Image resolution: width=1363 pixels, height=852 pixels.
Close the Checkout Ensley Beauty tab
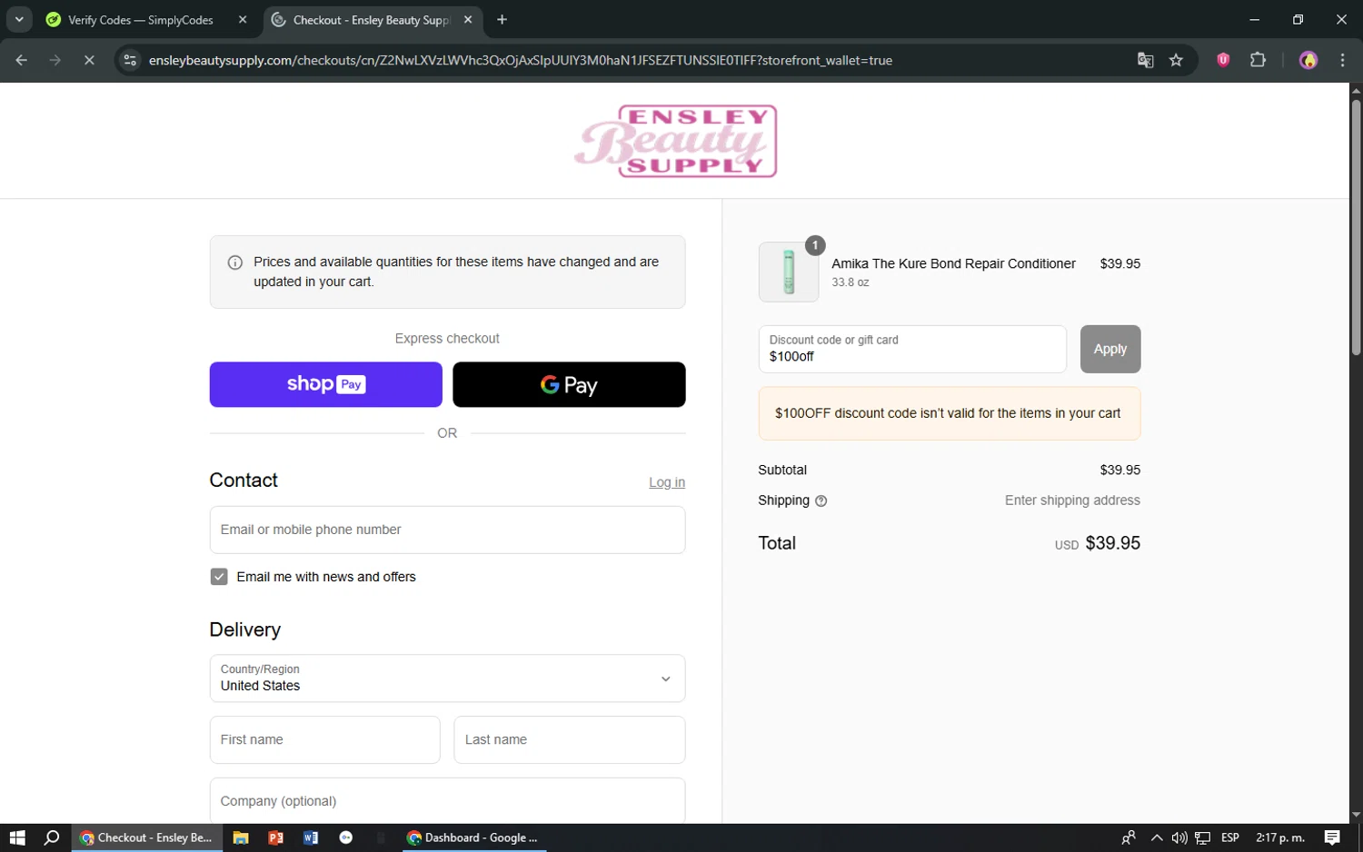pos(468,19)
